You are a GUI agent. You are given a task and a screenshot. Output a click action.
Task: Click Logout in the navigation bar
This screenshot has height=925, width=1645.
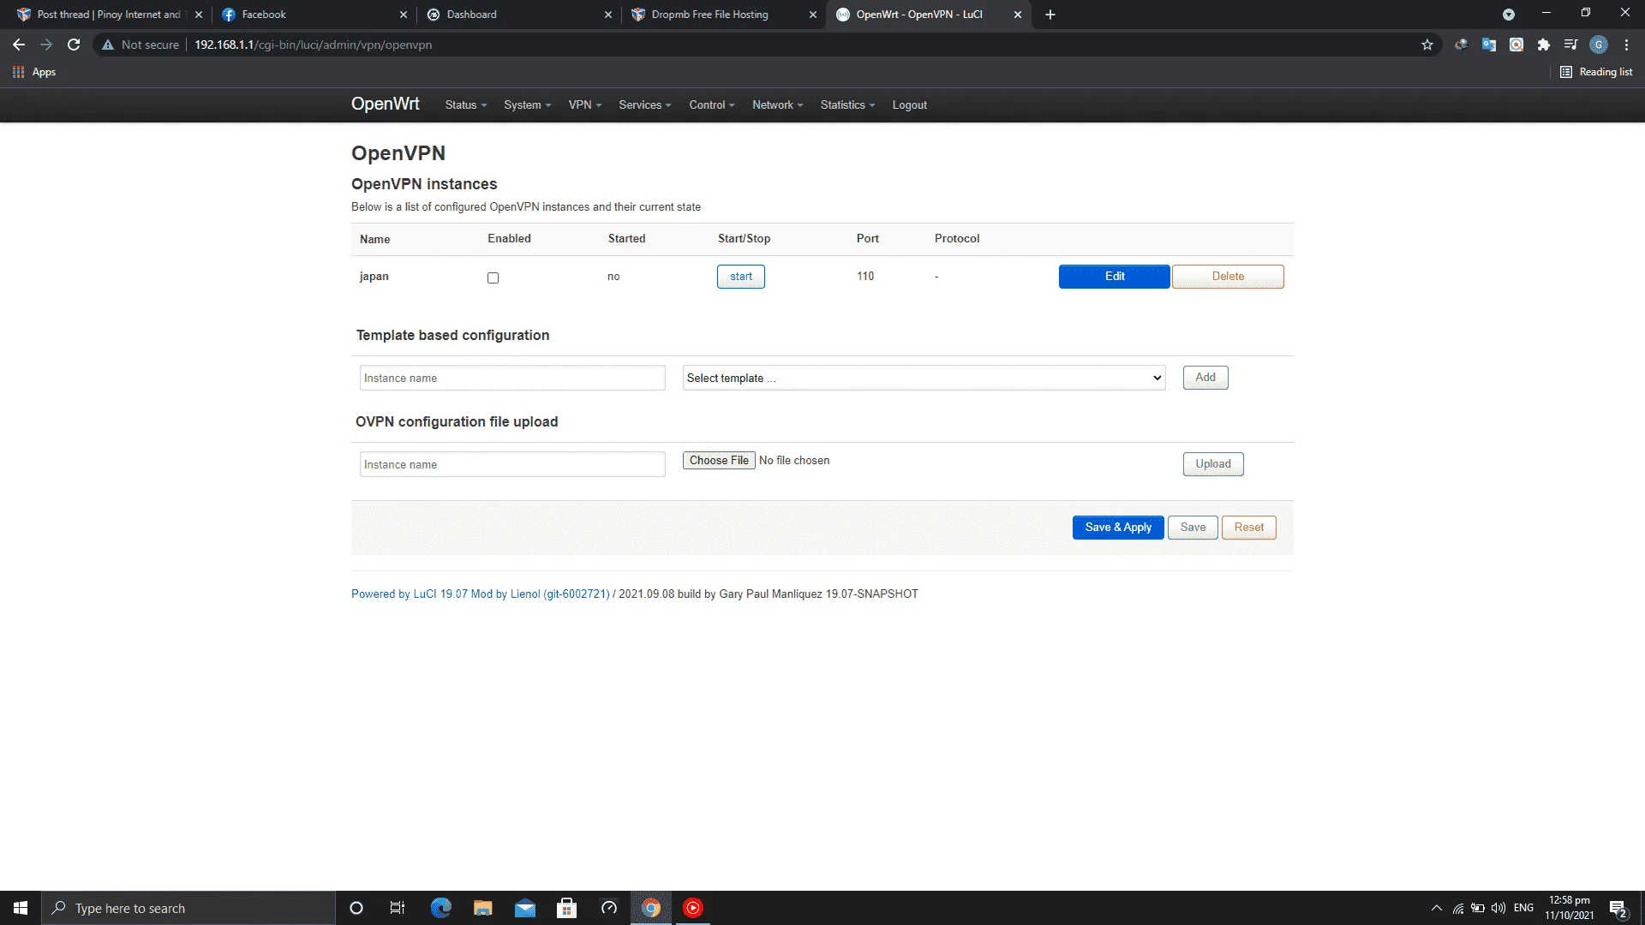pos(909,105)
